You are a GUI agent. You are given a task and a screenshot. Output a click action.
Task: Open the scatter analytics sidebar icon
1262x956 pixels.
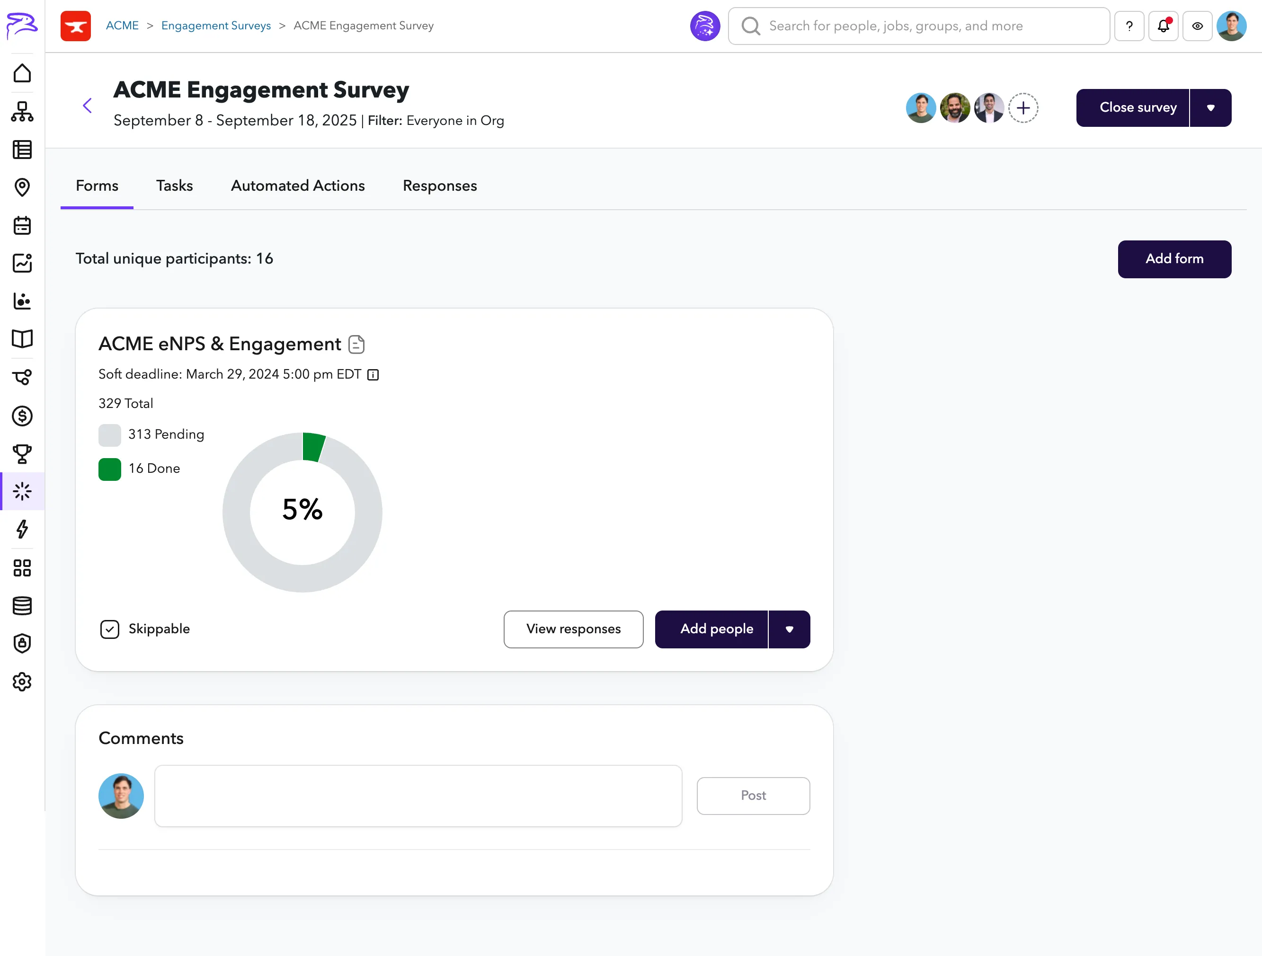tap(22, 301)
